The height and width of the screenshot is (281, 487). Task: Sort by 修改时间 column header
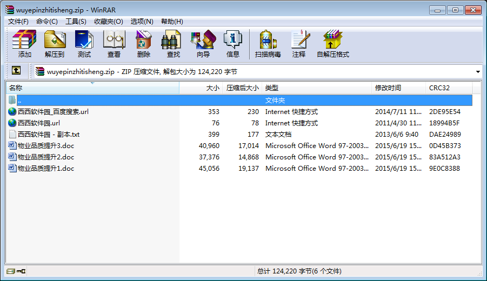click(398, 88)
